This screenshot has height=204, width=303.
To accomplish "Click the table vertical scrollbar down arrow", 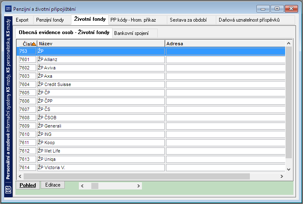I will 289,170.
